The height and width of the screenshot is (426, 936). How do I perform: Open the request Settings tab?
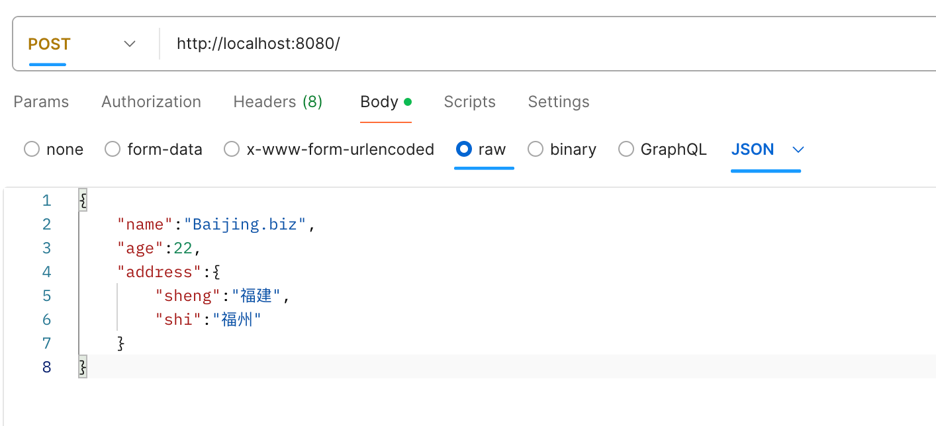coord(558,101)
